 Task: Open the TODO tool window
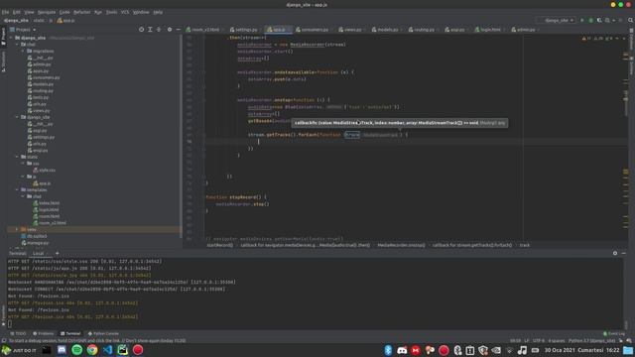click(18, 333)
